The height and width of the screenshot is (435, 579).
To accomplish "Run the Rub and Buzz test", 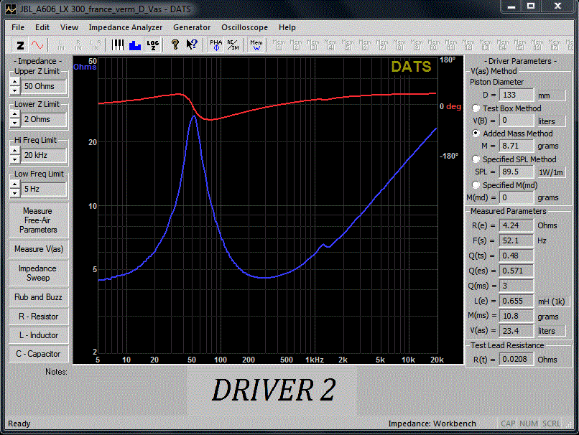I will point(38,297).
